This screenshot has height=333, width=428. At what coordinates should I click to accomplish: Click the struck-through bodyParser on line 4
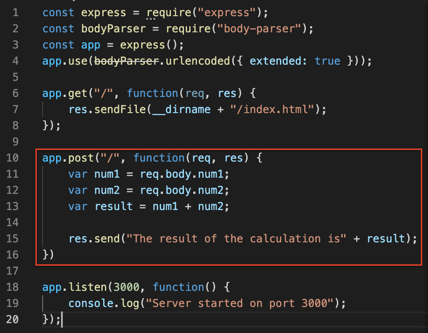coord(127,61)
